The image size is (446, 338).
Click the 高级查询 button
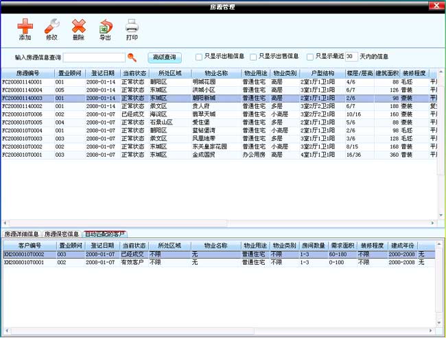(164, 57)
